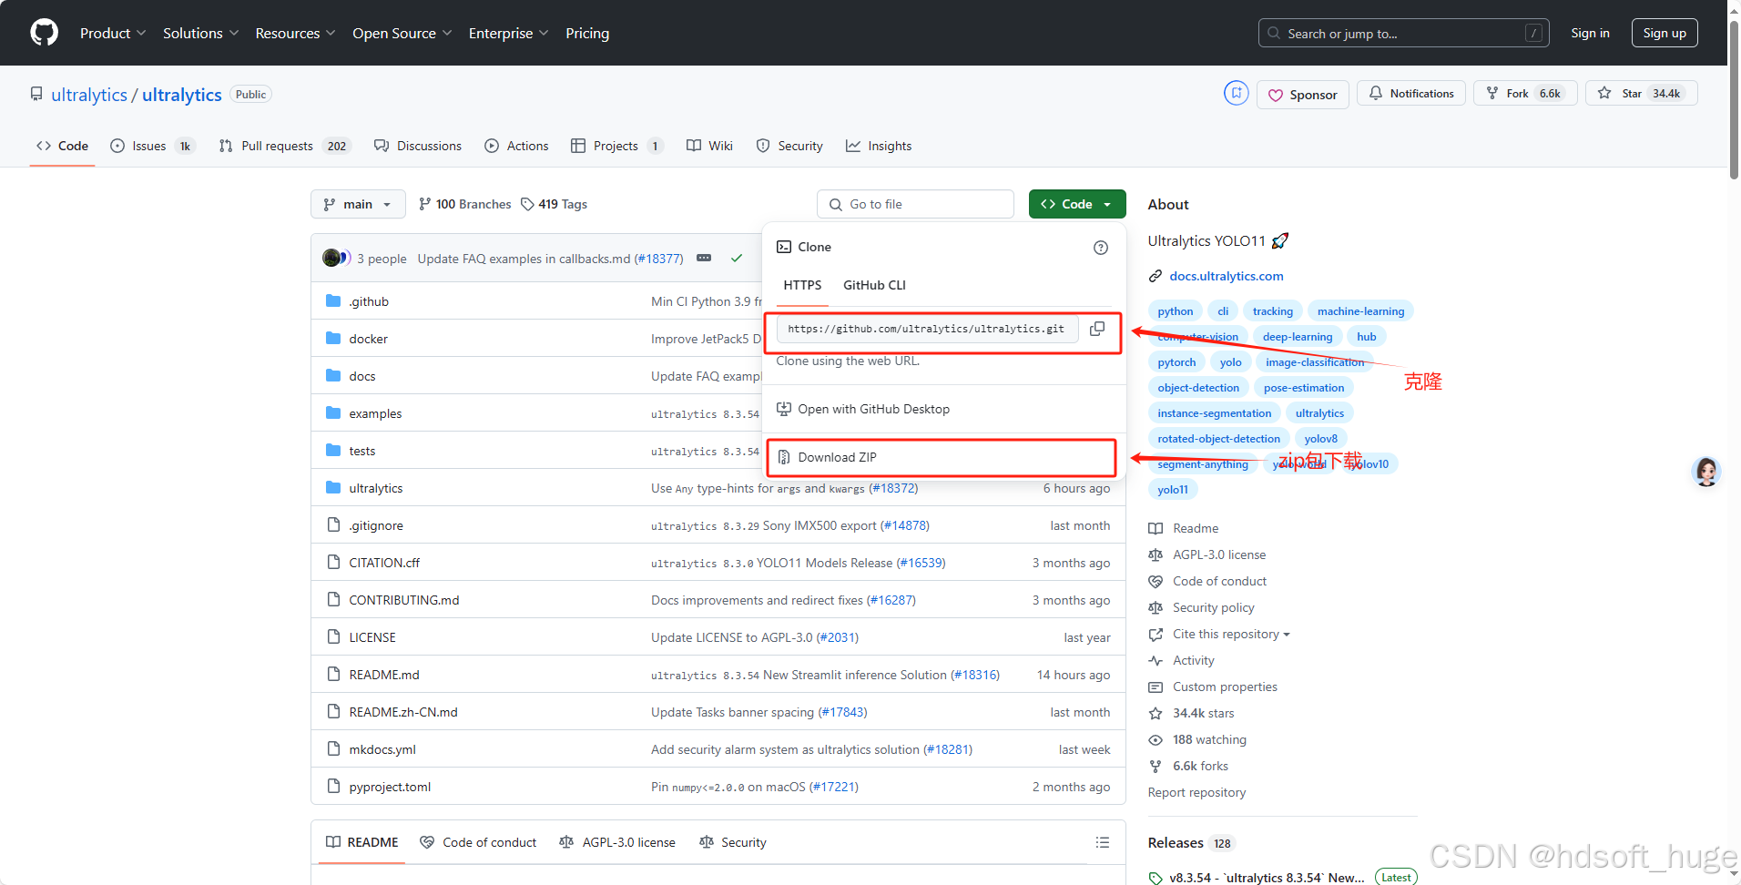
Task: Click Report repository
Action: click(x=1196, y=792)
